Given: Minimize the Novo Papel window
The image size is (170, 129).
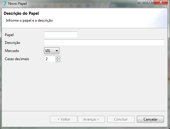Looking at the screenshot, I should [141, 2].
